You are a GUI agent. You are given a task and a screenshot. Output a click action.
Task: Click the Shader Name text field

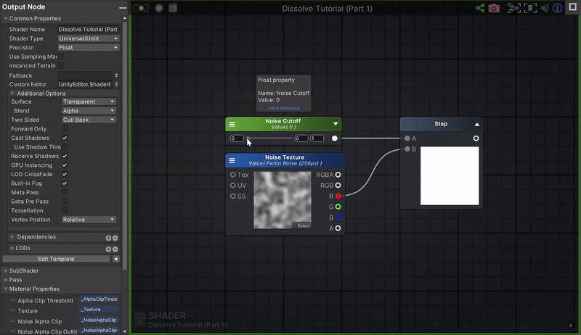[88, 29]
